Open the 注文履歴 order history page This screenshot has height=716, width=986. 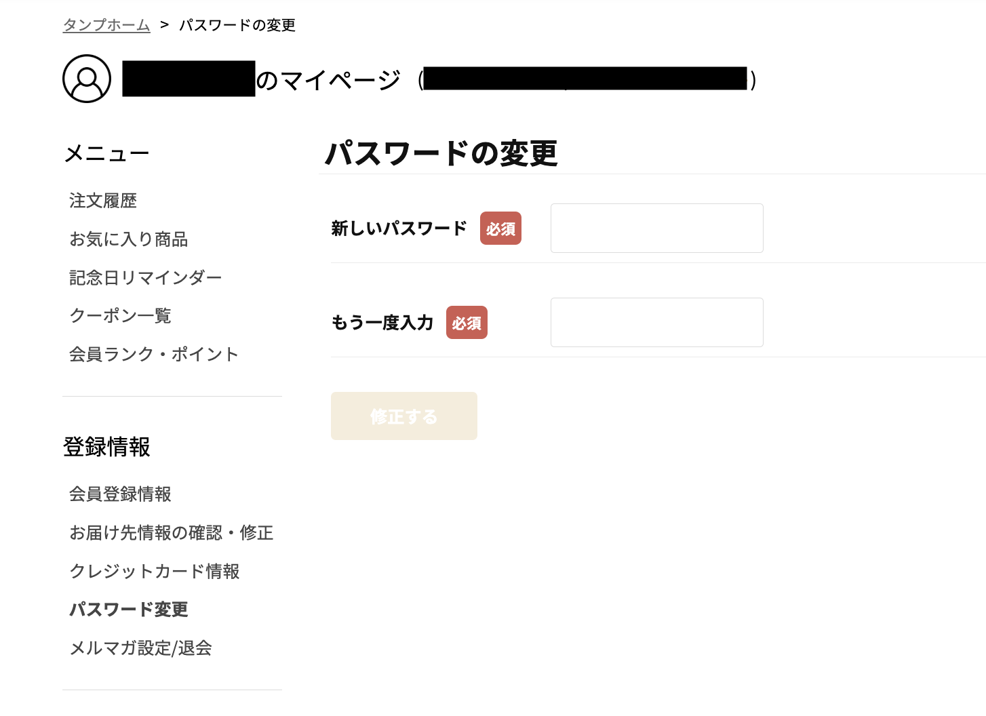click(x=102, y=201)
